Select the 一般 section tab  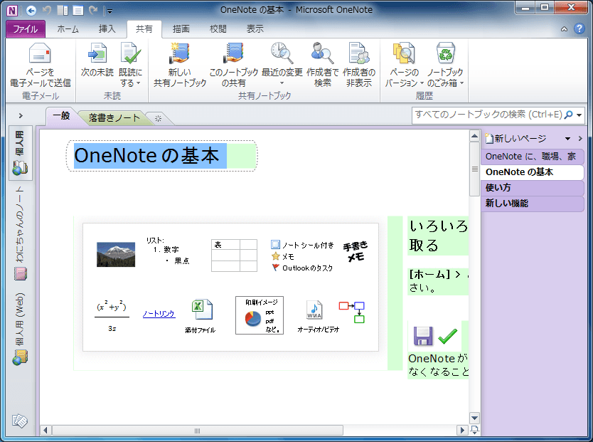[x=61, y=116]
